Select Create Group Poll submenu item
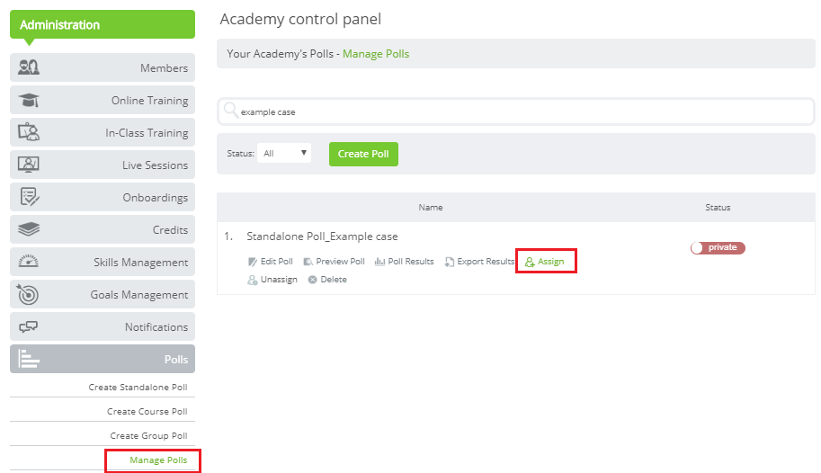The width and height of the screenshot is (821, 473). point(148,435)
